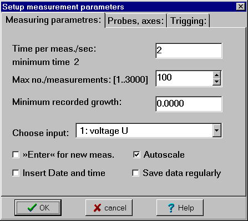Image resolution: width=248 pixels, height=221 pixels.
Task: Open the Choose input dropdown arrow
Action: click(x=217, y=130)
